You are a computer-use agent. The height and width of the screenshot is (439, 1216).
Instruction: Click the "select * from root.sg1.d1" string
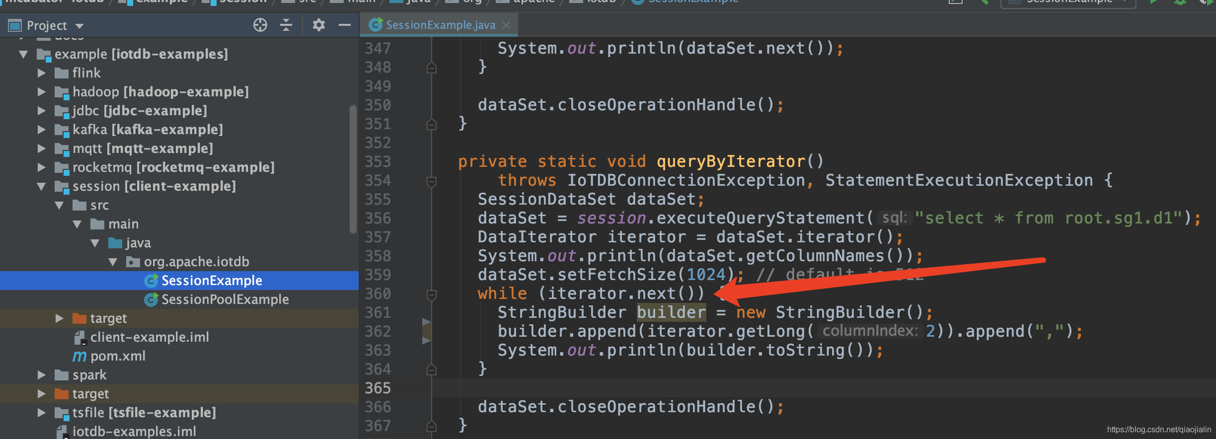point(1049,218)
